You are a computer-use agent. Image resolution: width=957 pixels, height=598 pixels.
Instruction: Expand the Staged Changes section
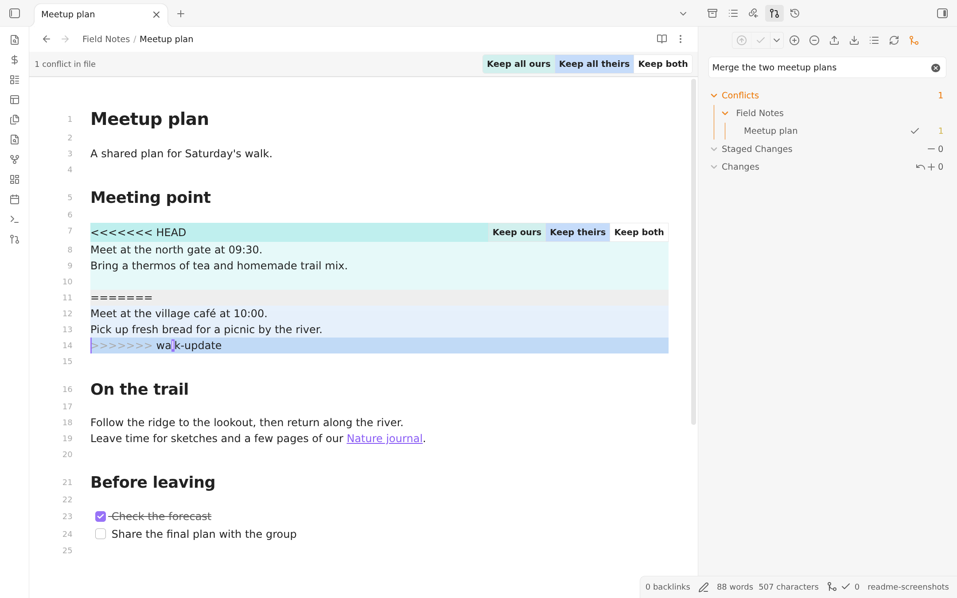[714, 149]
